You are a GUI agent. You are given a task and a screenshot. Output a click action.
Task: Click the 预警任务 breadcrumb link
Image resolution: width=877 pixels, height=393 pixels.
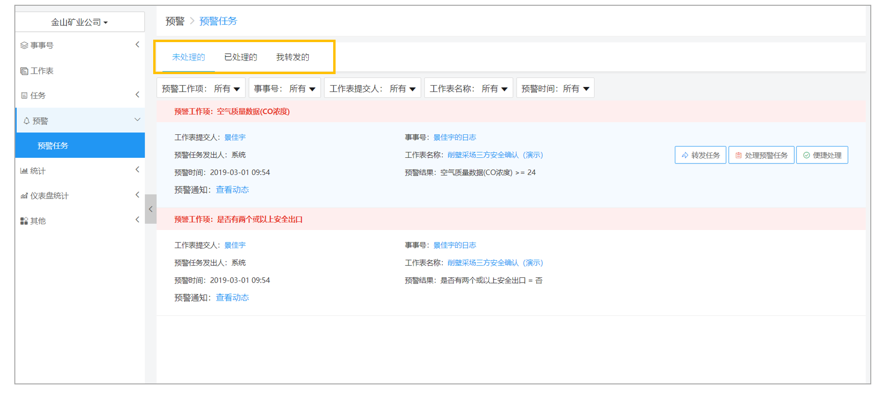coord(218,21)
